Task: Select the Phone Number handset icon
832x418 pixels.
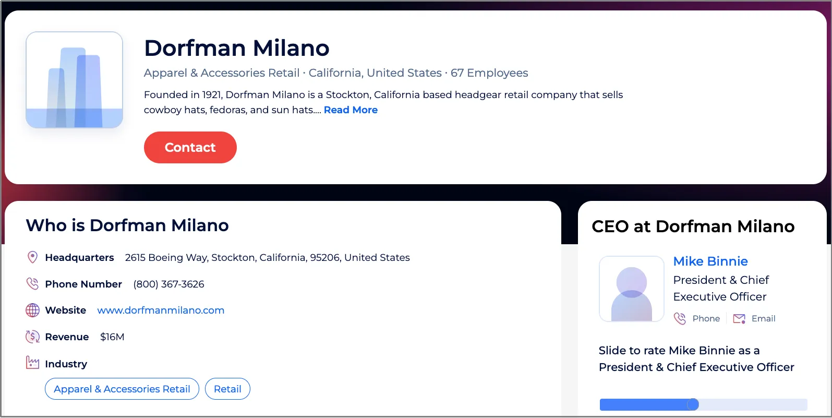Action: click(x=32, y=284)
